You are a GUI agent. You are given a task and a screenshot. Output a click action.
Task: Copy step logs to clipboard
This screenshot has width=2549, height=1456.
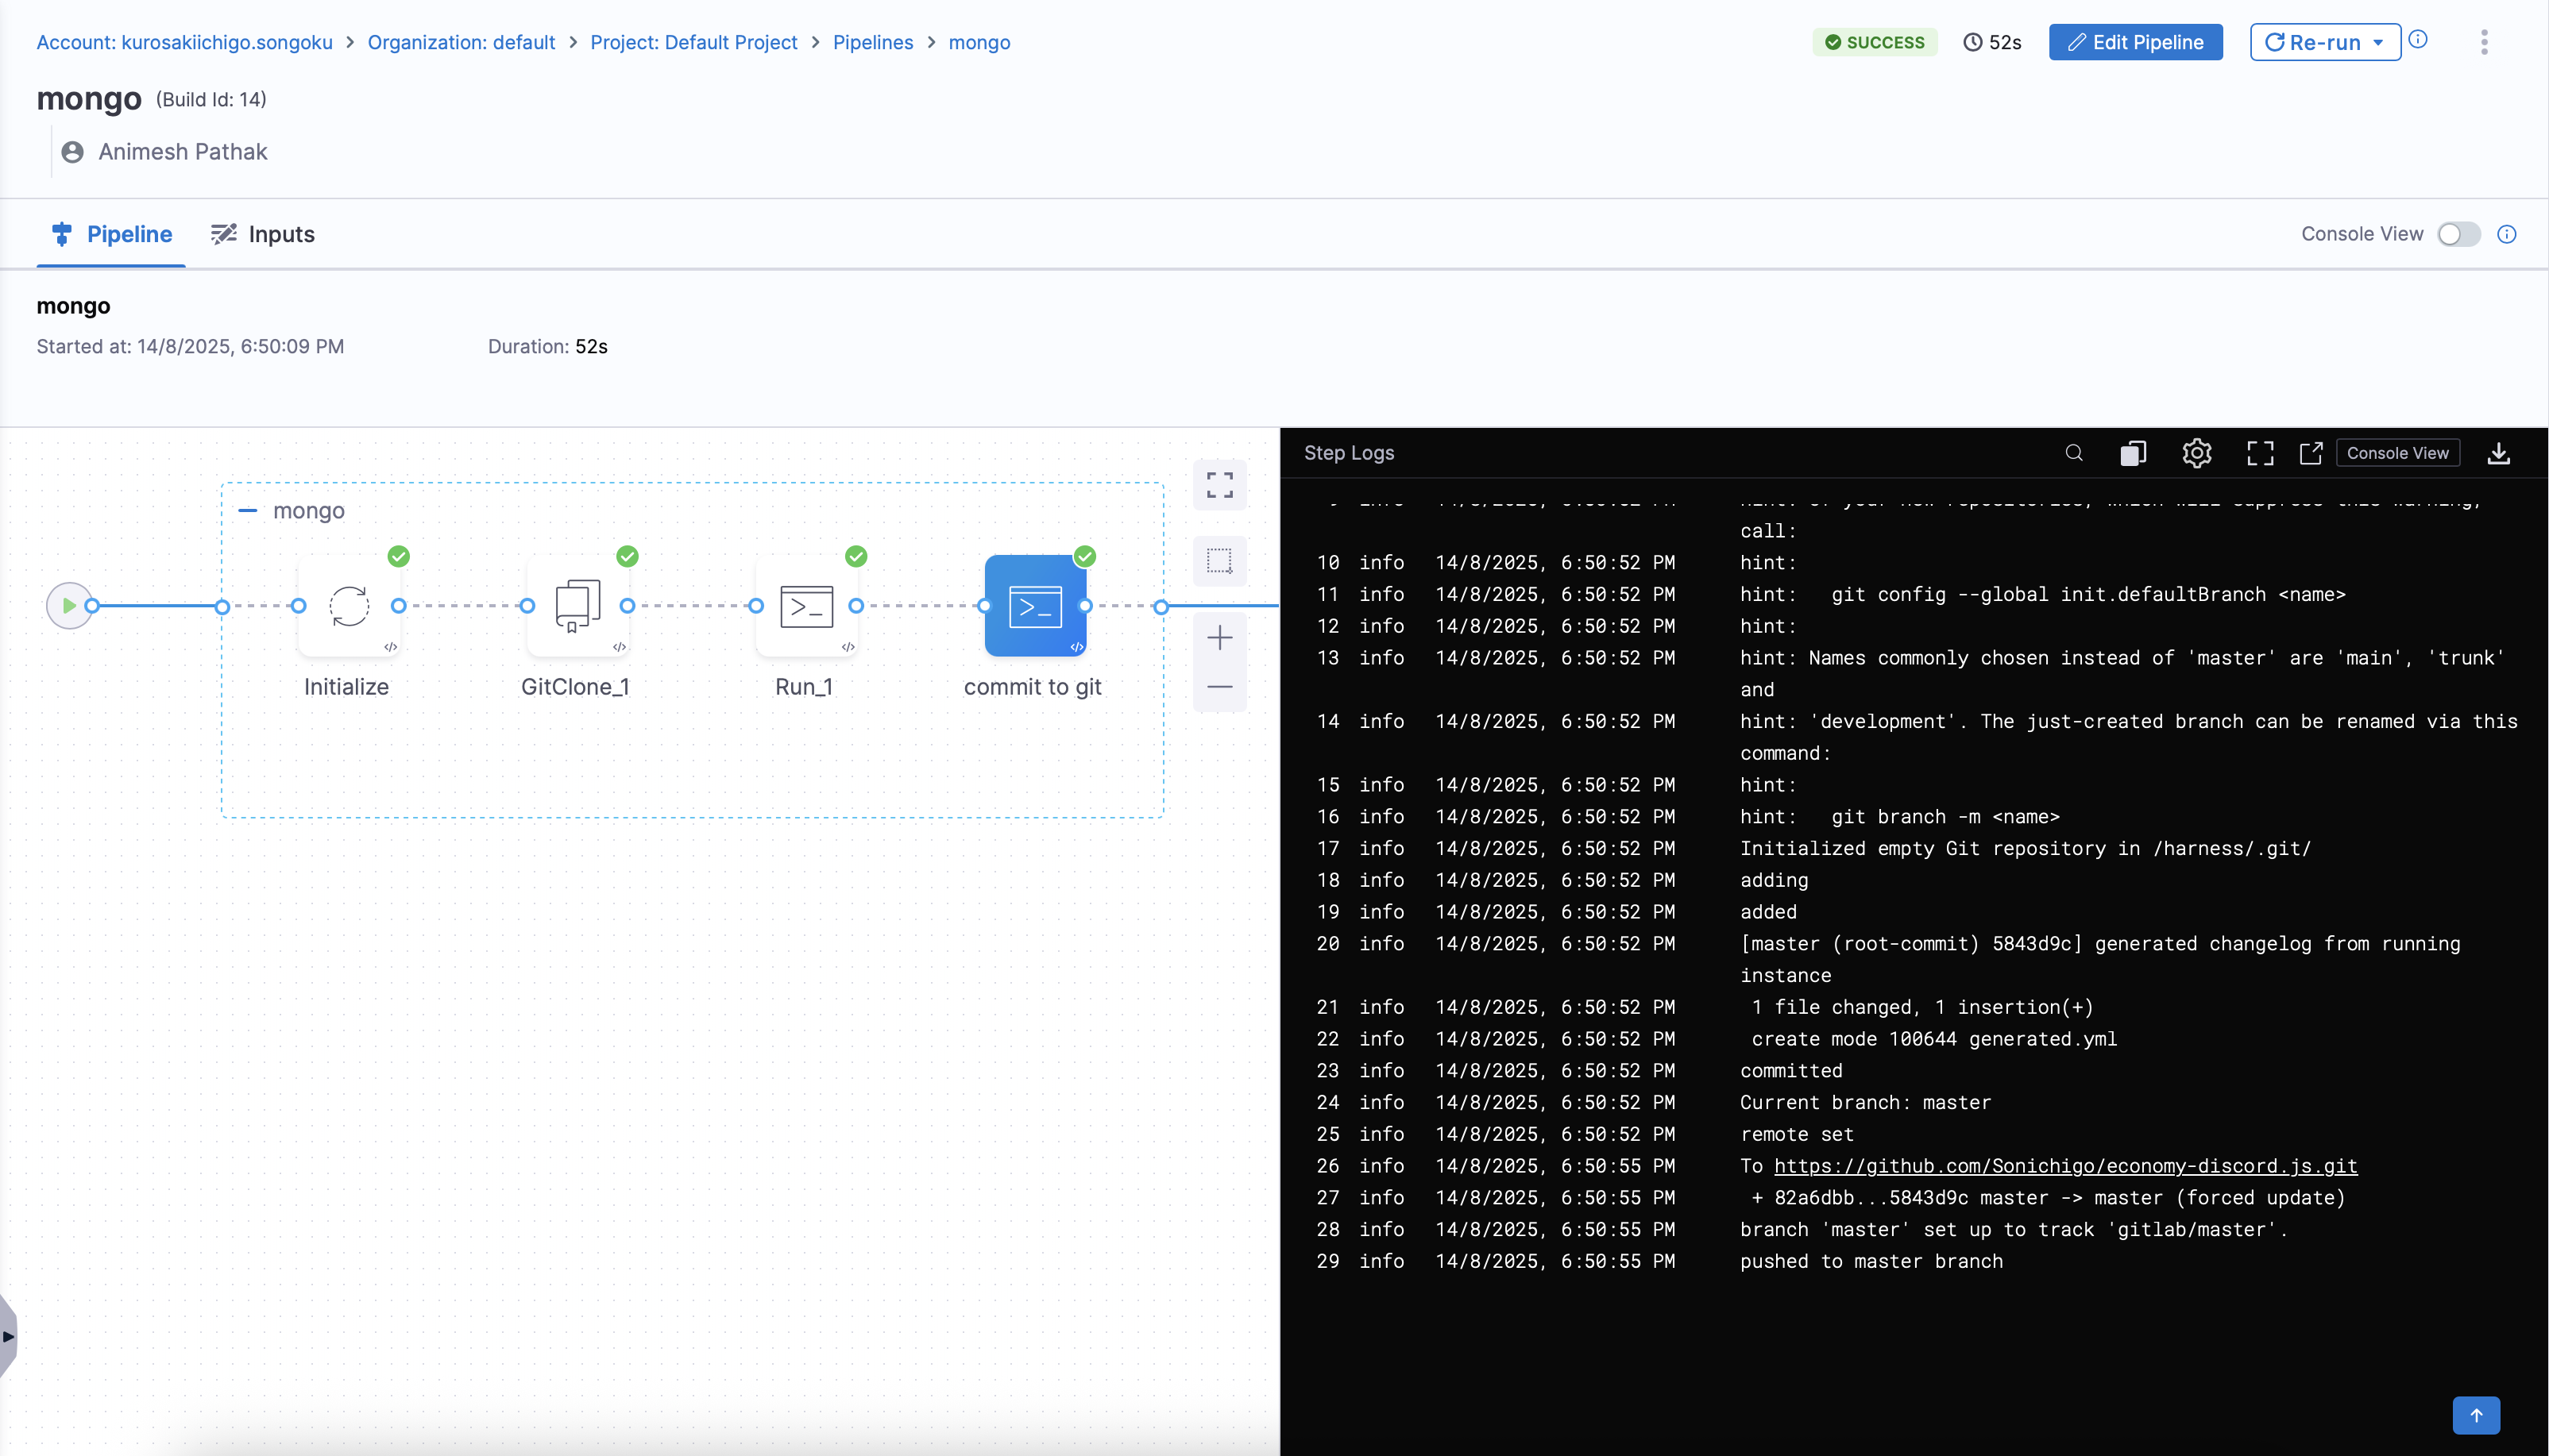[x=2133, y=453]
